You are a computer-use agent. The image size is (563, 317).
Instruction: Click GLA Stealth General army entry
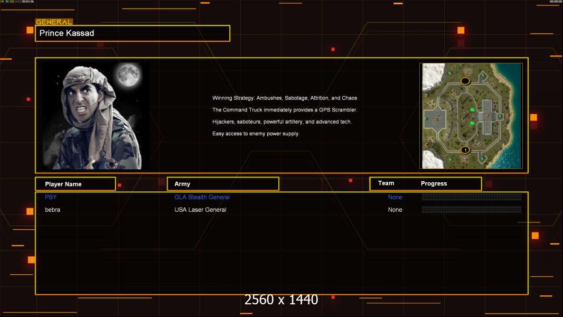click(202, 197)
